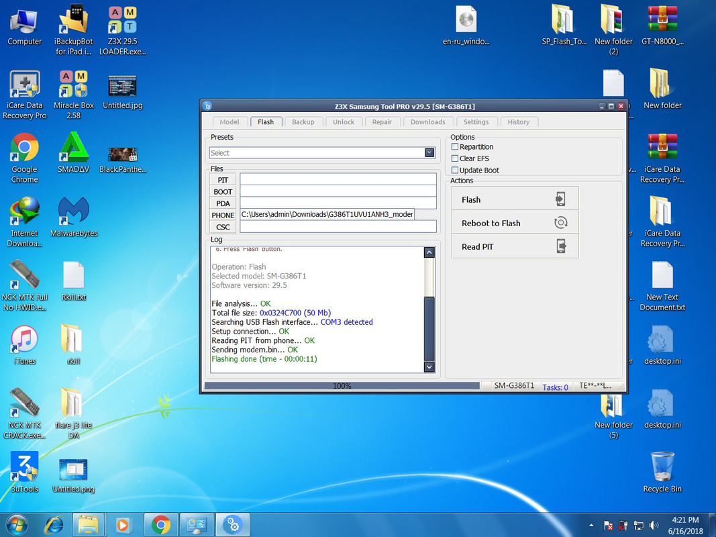The image size is (716, 537).
Task: Click the Reboot to Flash button
Action: point(515,223)
